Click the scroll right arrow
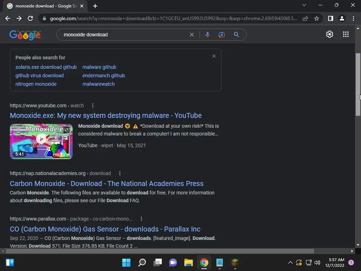The image size is (361, 271). 352,251
